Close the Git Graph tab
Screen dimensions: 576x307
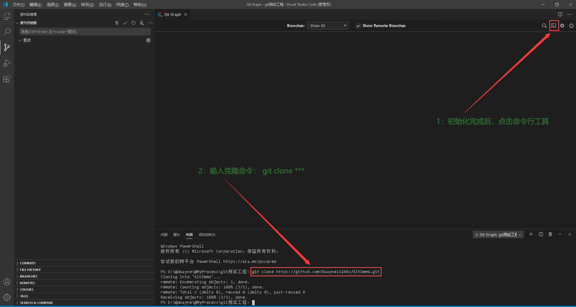pos(186,14)
